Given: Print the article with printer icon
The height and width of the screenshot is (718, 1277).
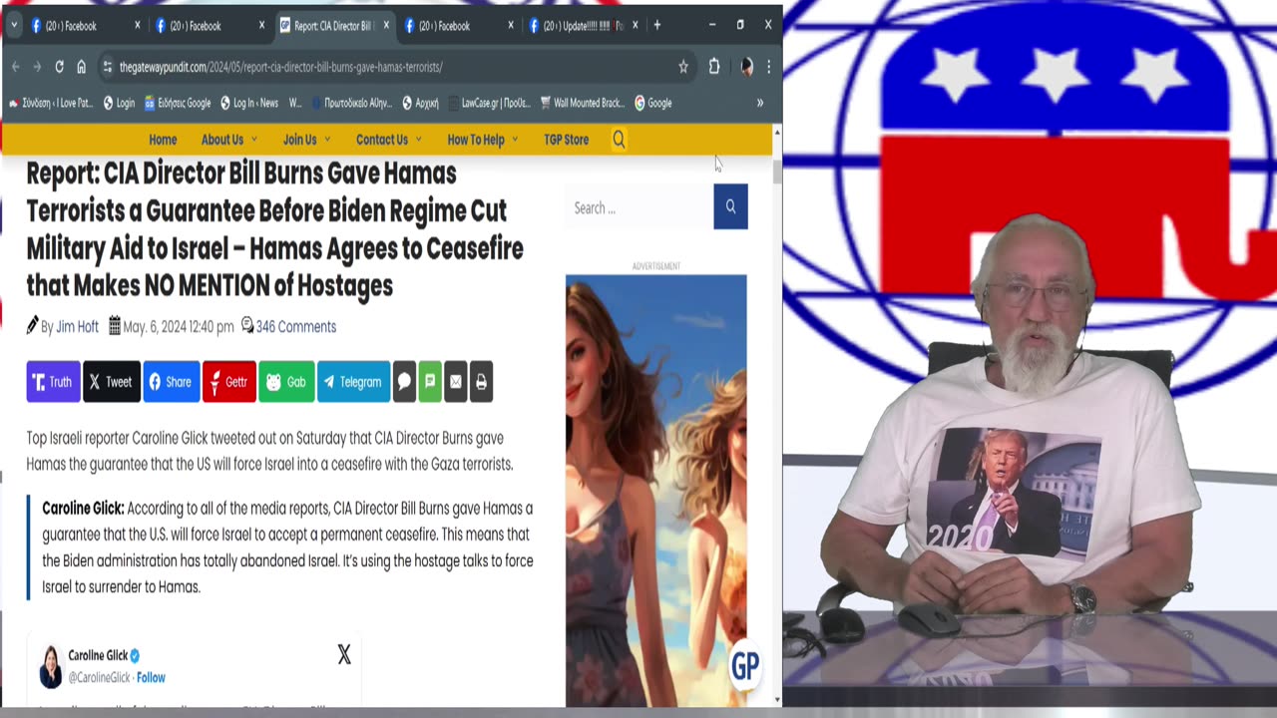Looking at the screenshot, I should pos(482,382).
